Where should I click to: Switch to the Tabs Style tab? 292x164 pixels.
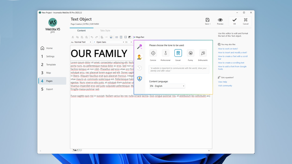(105, 30)
